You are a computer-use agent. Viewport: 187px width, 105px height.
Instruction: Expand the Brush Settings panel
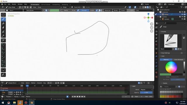[x=166, y=53]
